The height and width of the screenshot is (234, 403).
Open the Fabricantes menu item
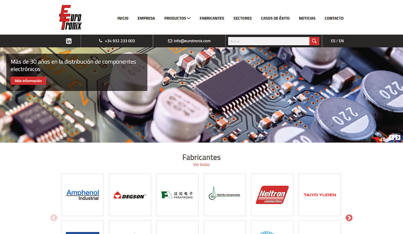click(x=212, y=18)
